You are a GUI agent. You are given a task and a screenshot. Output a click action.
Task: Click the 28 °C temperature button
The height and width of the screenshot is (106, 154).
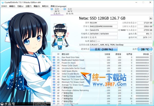coord(145,49)
